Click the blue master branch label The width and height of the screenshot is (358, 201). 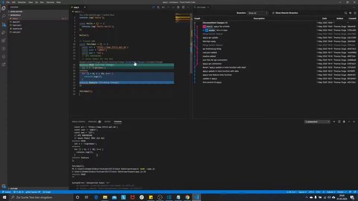(x=210, y=30)
